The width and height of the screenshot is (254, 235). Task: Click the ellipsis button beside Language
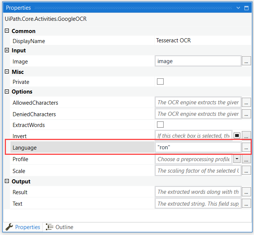[246, 147]
